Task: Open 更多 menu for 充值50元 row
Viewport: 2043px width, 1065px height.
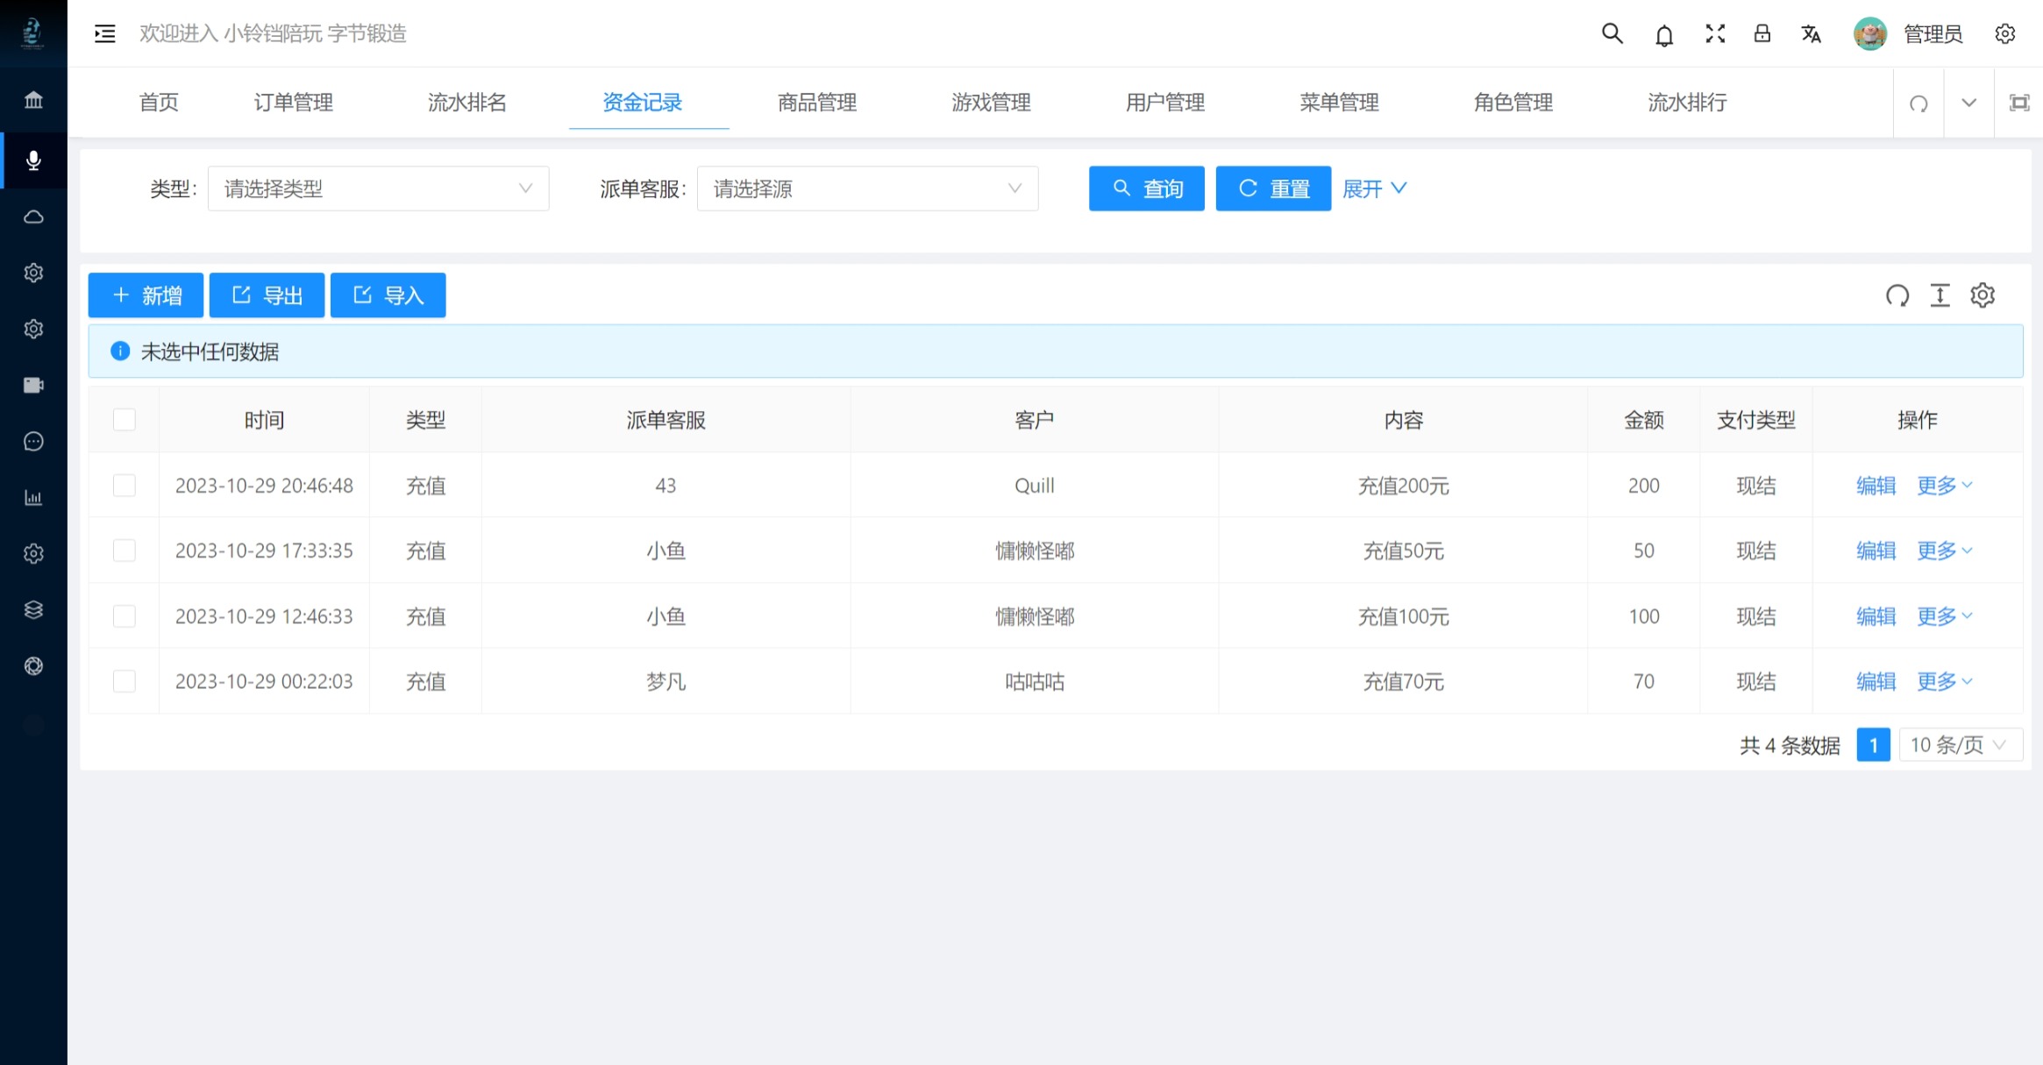Action: (1944, 550)
